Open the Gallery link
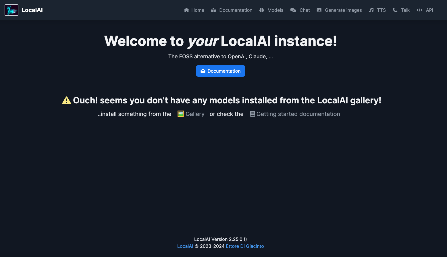This screenshot has width=447, height=257. 195,114
